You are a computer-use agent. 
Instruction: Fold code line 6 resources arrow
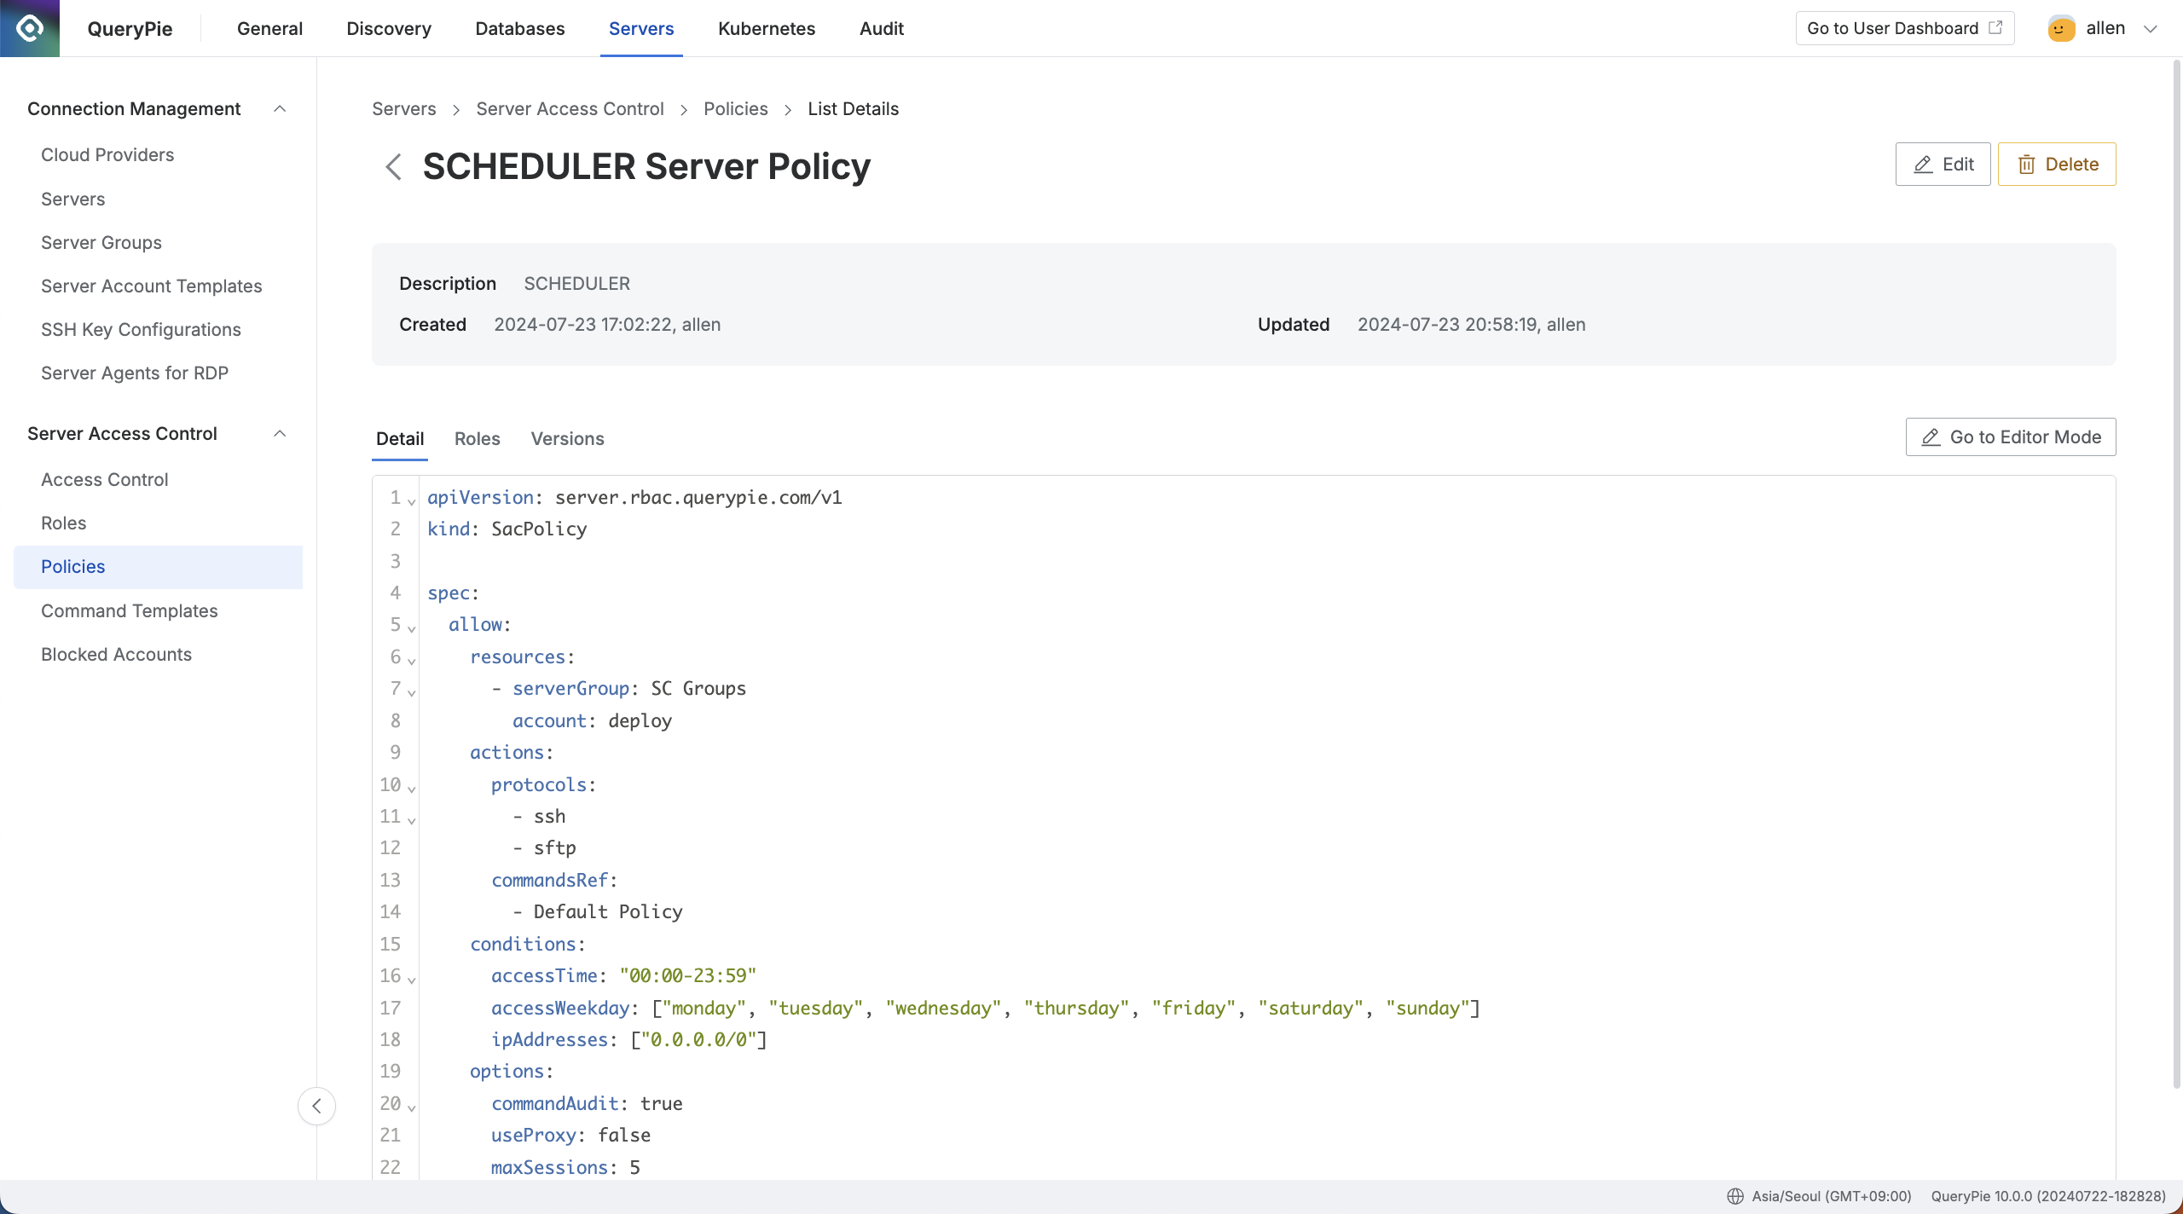coord(411,661)
